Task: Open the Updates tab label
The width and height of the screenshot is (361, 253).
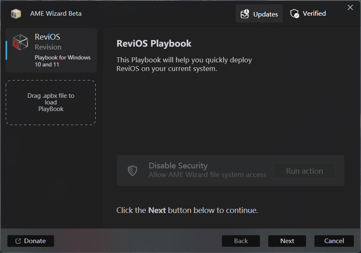Action: click(265, 14)
